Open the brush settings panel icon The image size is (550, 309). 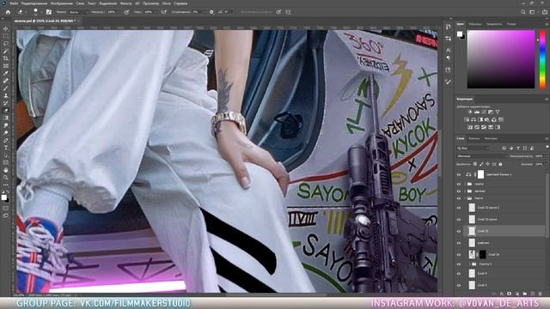tap(49, 12)
